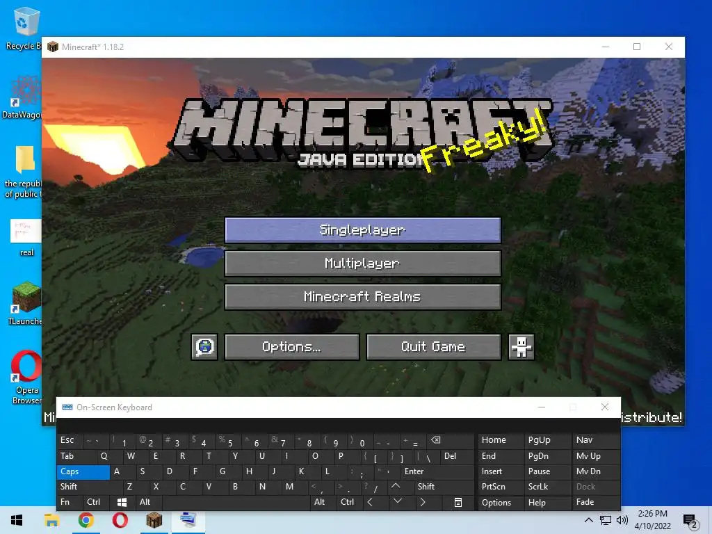Start a Singleplayer game in Minecraft

pyautogui.click(x=363, y=230)
